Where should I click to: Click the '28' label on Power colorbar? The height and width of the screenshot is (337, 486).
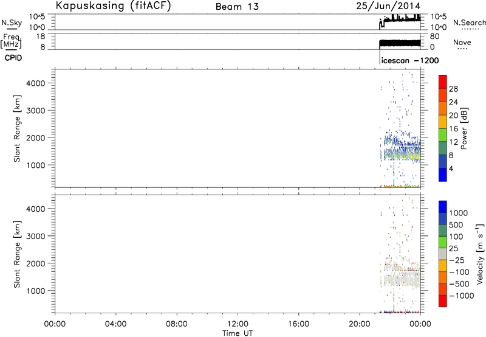pos(453,89)
